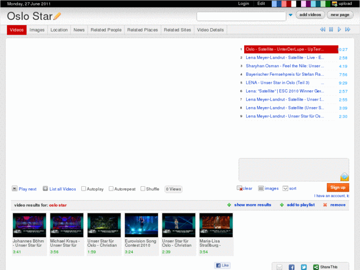
Task: Open the sort dropdown icon
Action: (285, 188)
